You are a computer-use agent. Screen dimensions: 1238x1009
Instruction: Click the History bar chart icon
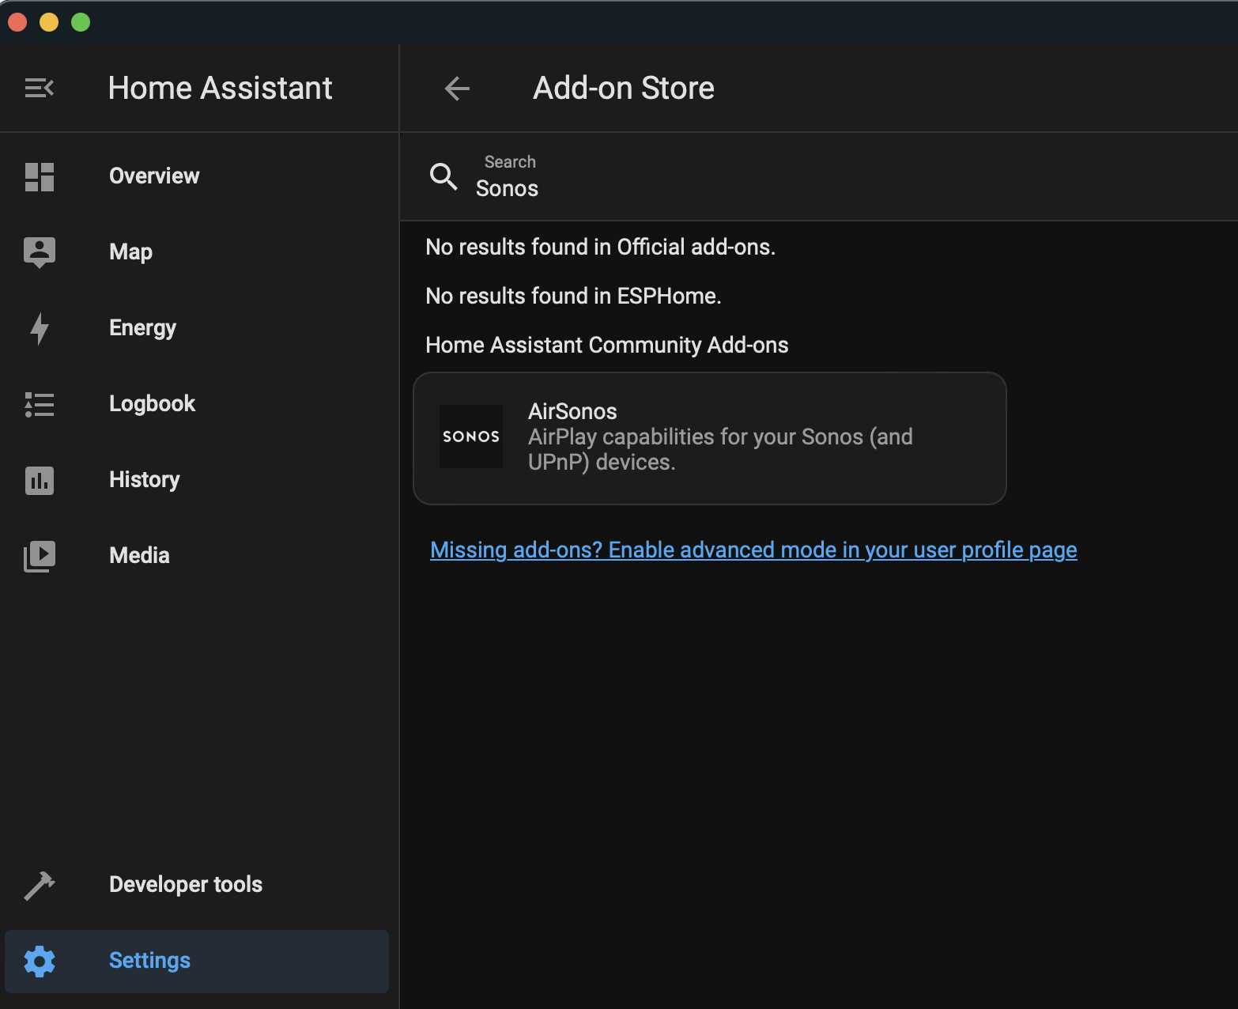coord(40,480)
